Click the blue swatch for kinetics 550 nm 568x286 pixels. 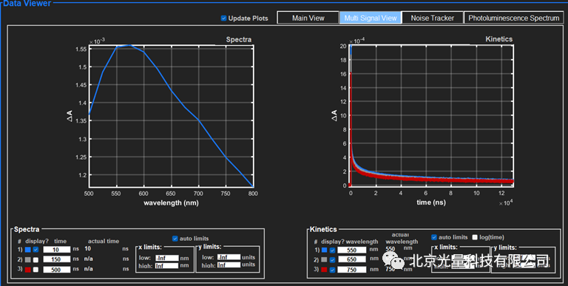324,250
